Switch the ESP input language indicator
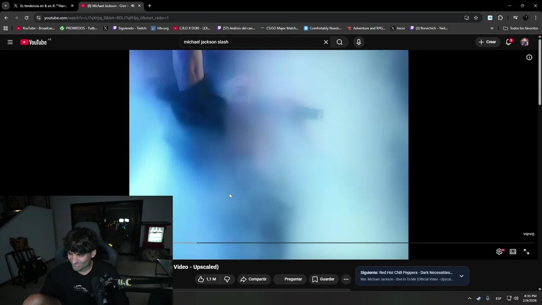 pyautogui.click(x=498, y=298)
